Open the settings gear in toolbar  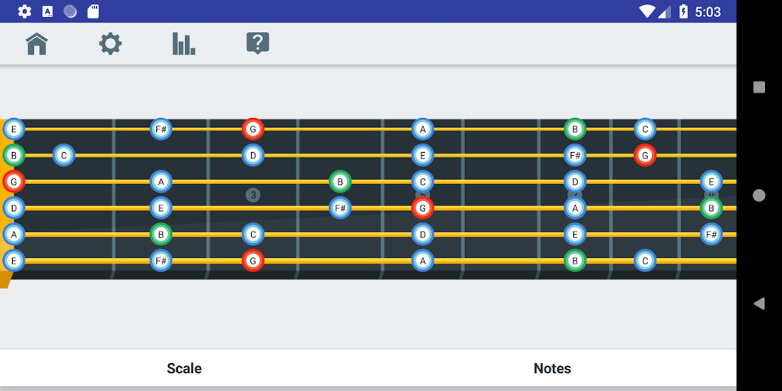pos(110,44)
